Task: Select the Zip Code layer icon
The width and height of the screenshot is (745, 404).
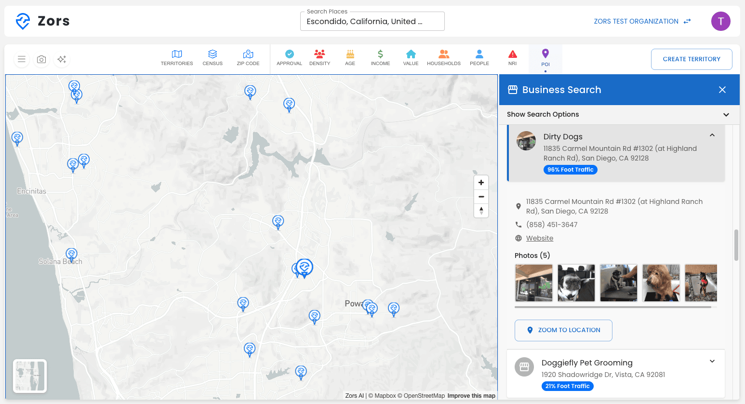Action: (x=248, y=57)
